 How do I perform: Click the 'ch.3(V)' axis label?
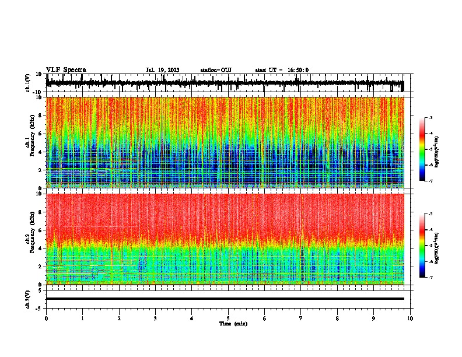coord(27,299)
